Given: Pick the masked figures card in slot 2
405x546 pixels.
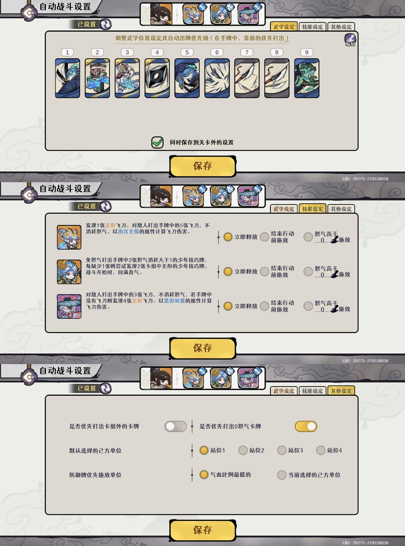Looking at the screenshot, I should (97, 78).
